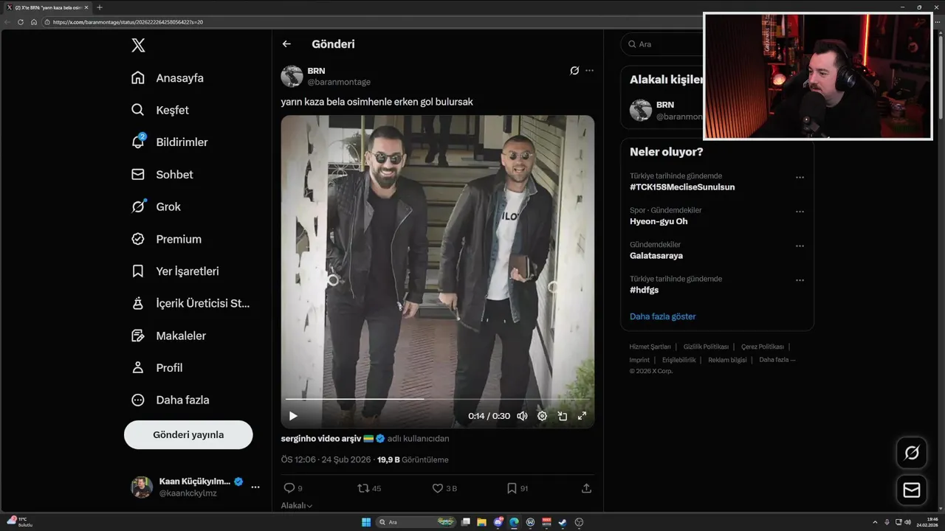Mute the video with the volume icon
The height and width of the screenshot is (531, 945).
[x=523, y=416]
